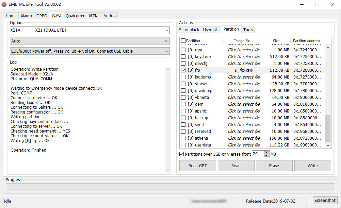The image size is (341, 208).
Task: Select the VIVO tab
Action: (56, 15)
